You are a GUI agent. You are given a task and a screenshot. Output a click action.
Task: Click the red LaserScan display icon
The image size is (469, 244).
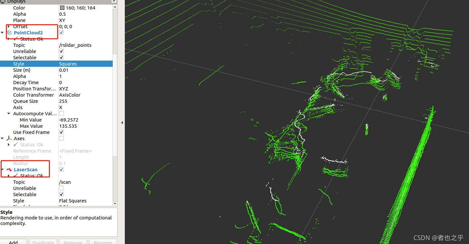click(9, 170)
